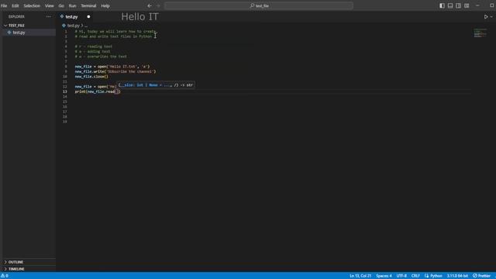Click the unsaved dot on test.py tab
The image size is (496, 279).
[x=88, y=17]
